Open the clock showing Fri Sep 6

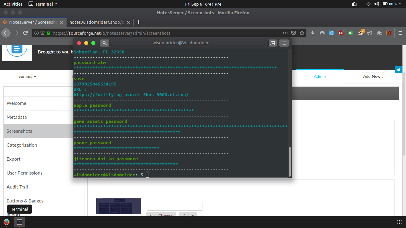[x=203, y=4]
